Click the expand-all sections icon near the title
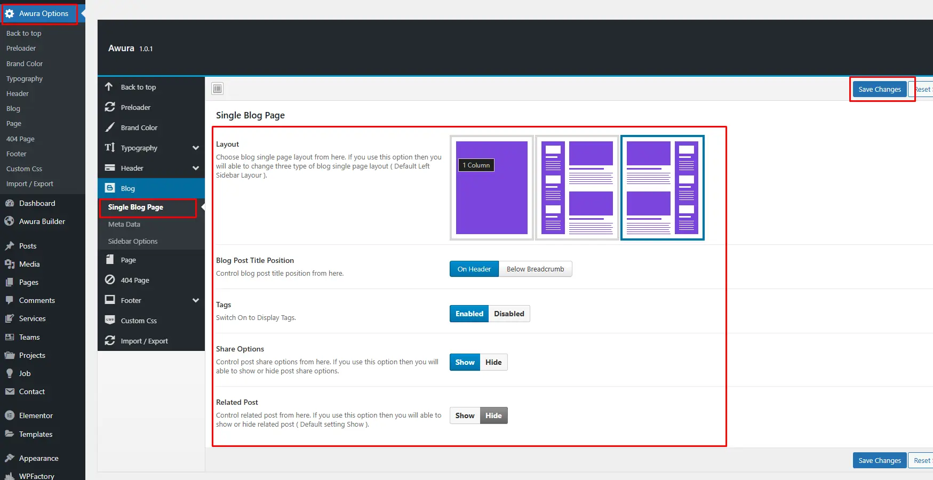 [218, 89]
